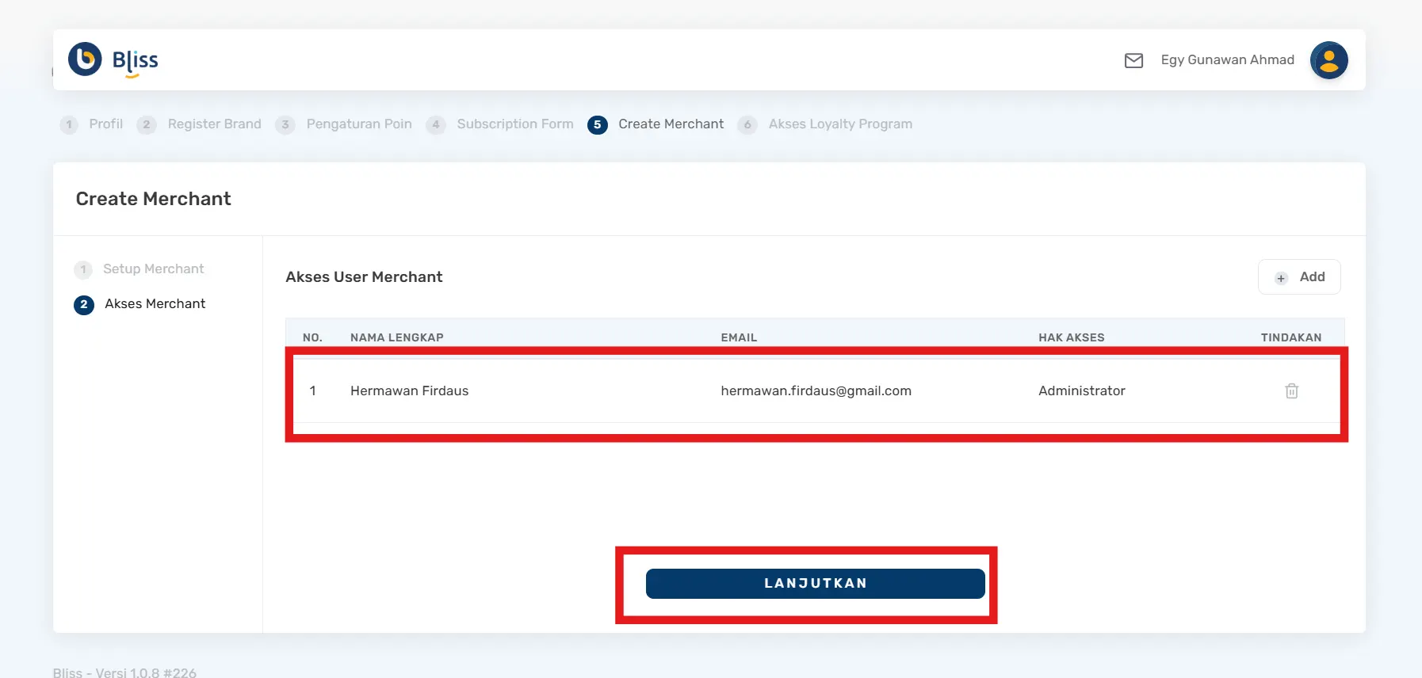The width and height of the screenshot is (1422, 678).
Task: Click sidebar step 1 number badge
Action: point(83,269)
